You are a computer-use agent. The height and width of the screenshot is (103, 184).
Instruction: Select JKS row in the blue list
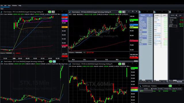[x=146, y=40]
